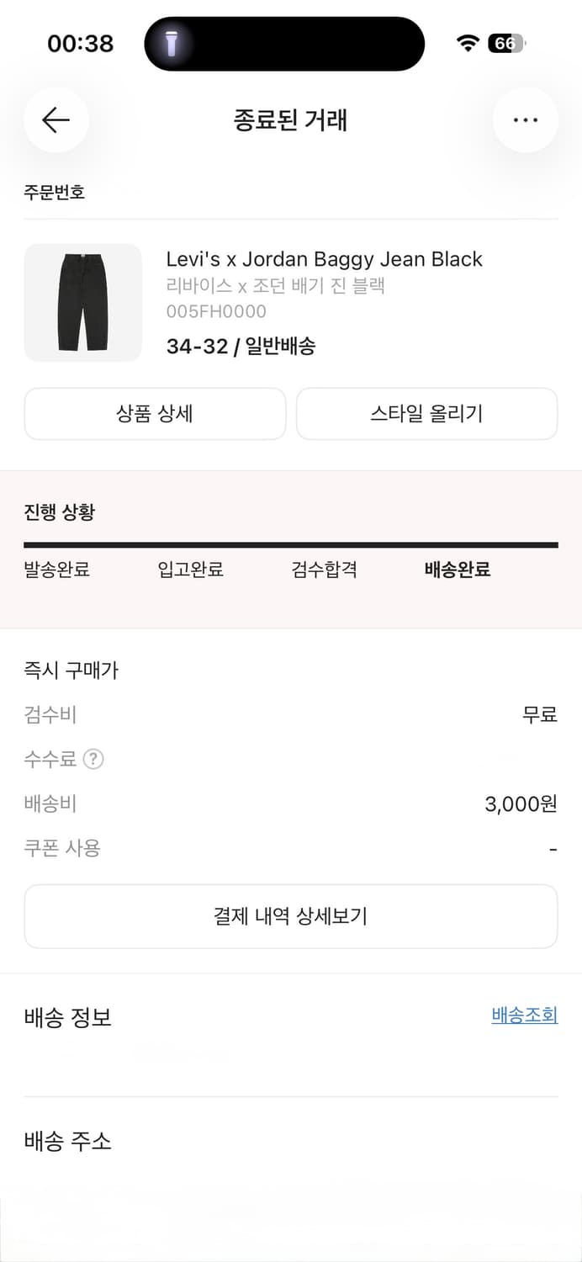
Task: Open the 배송조회 tracking link
Action: [523, 1015]
